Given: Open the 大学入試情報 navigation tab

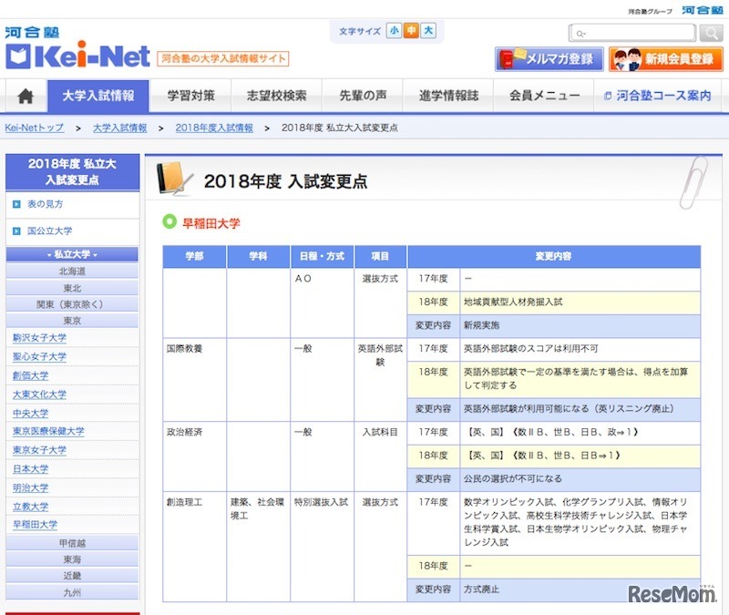Looking at the screenshot, I should click(97, 95).
